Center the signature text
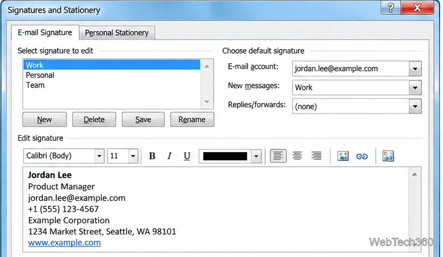Viewport: 443px width, 257px height. (x=297, y=156)
